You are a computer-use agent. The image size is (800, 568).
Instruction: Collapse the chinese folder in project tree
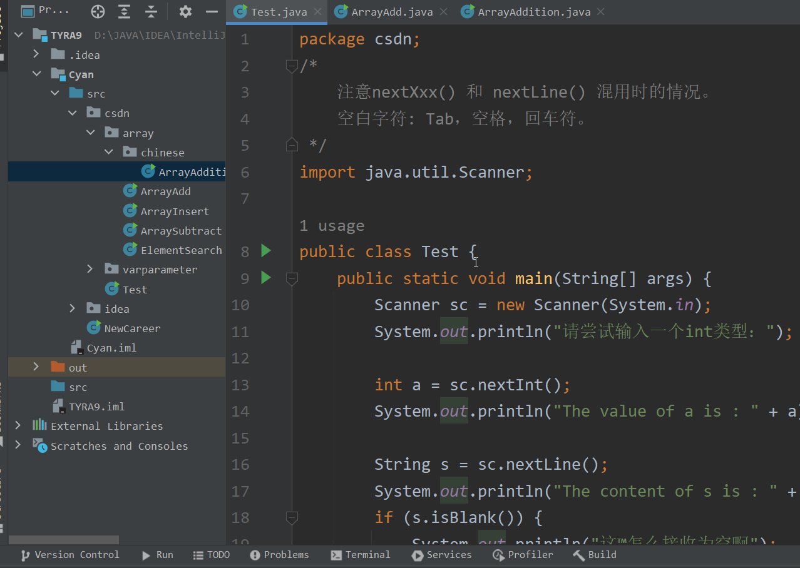[x=108, y=151]
